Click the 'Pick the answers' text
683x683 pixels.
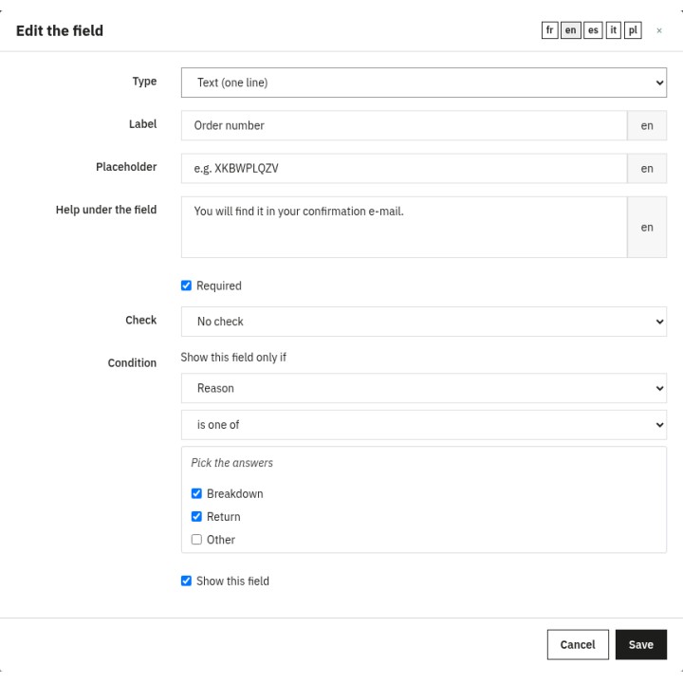[x=231, y=463]
